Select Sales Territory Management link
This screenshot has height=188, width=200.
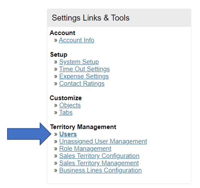point(99,163)
